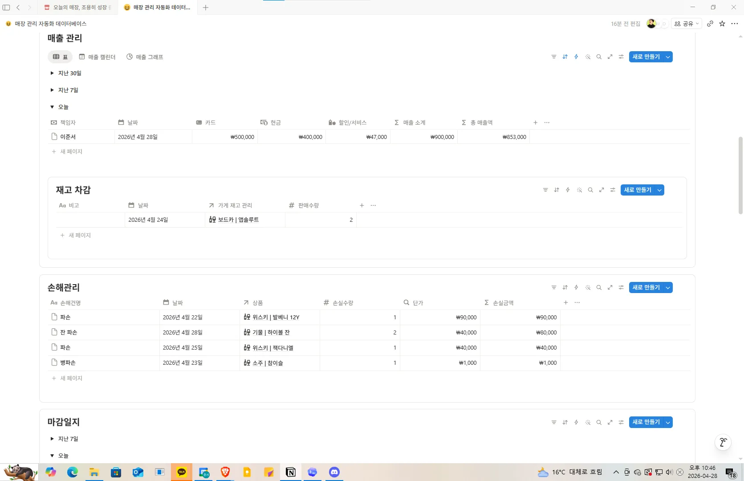Expand the 지난 7일 group in 마감일지

[x=52, y=439]
